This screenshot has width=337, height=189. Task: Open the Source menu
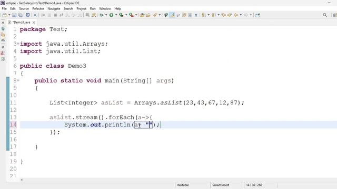[24, 8]
